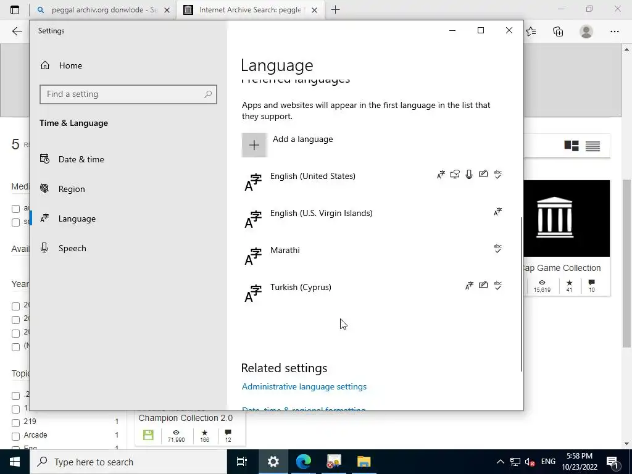Screen dimensions: 632x474
Task: Click the muted volume tray icon
Action: (530, 462)
